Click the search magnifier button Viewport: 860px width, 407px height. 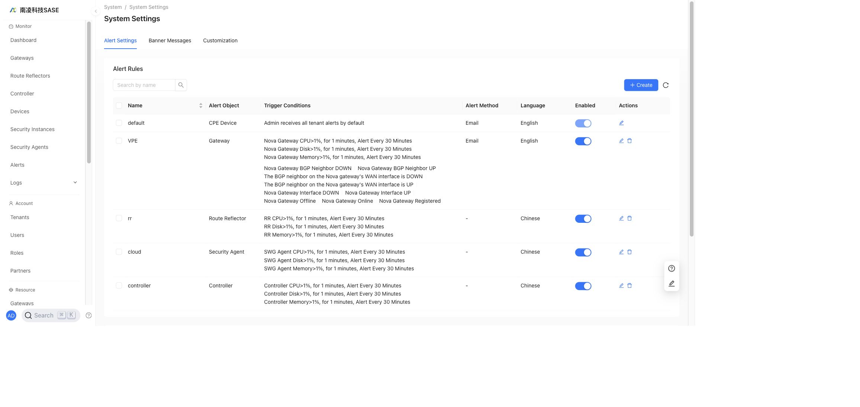[x=181, y=85]
